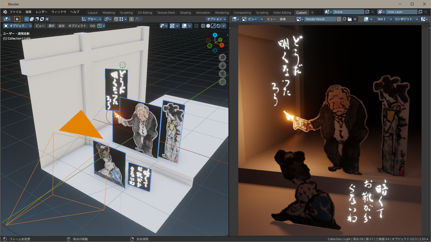
Task: Select material preview viewport shading
Action: 213,26
